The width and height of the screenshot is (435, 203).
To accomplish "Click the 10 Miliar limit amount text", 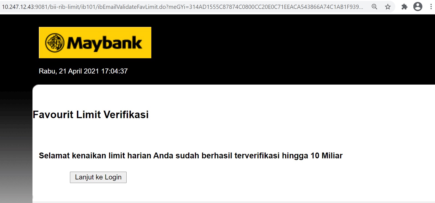I will click(327, 156).
